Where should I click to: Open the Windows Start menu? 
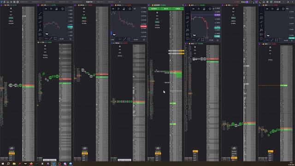pos(3,164)
